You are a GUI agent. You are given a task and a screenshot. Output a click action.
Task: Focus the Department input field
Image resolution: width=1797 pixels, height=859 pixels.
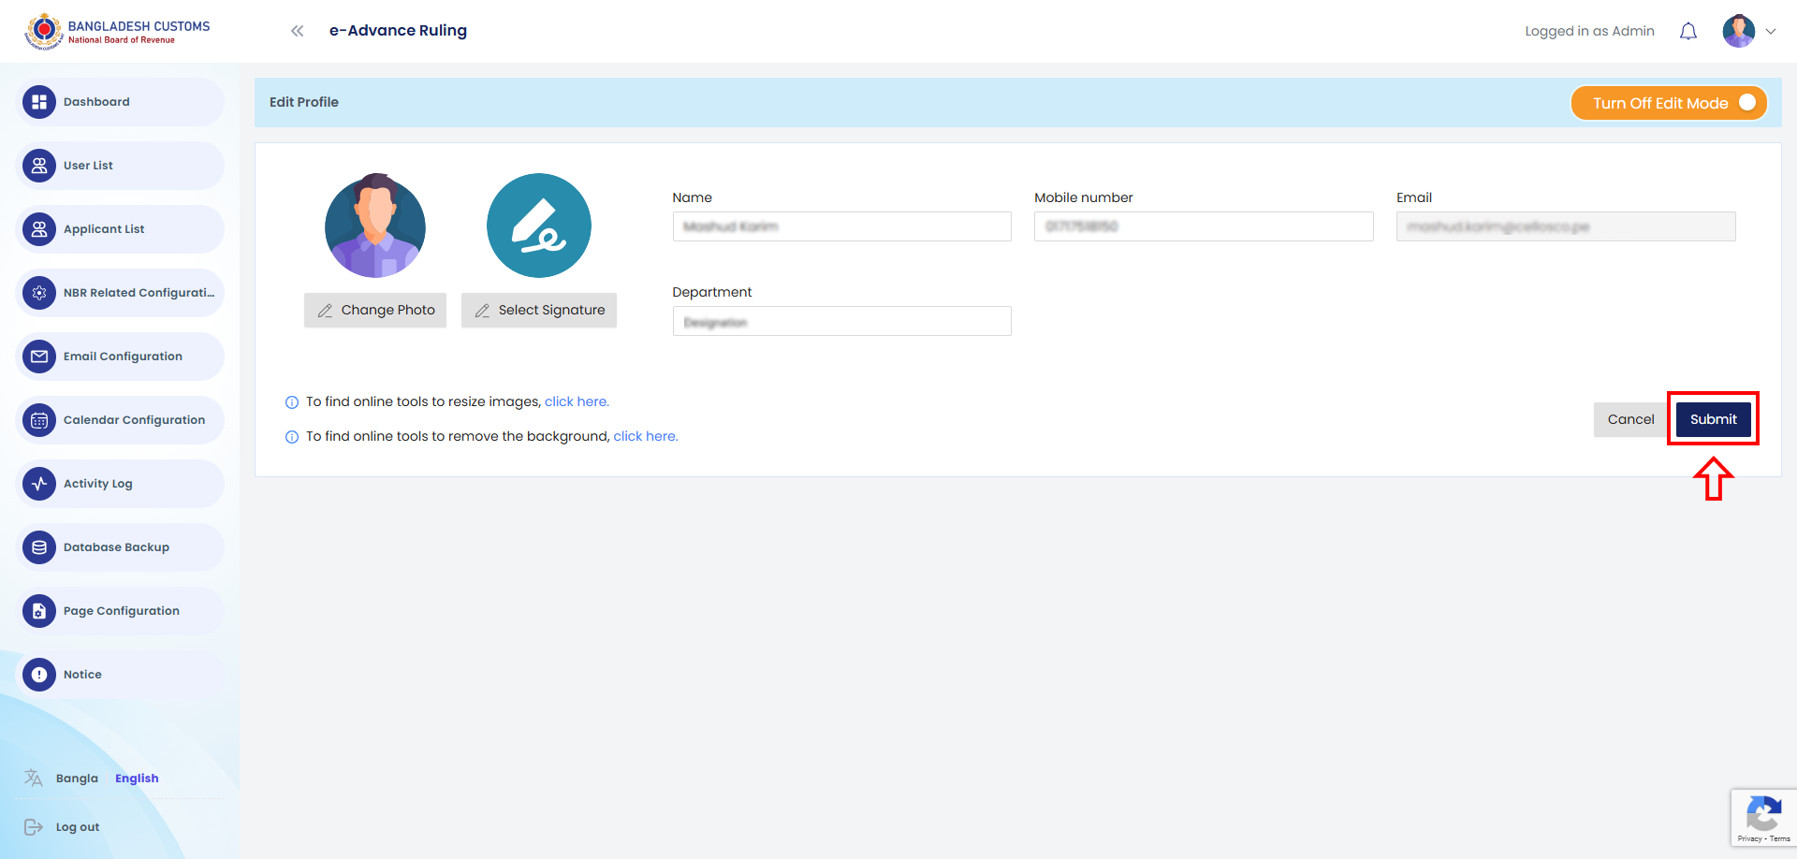point(842,321)
